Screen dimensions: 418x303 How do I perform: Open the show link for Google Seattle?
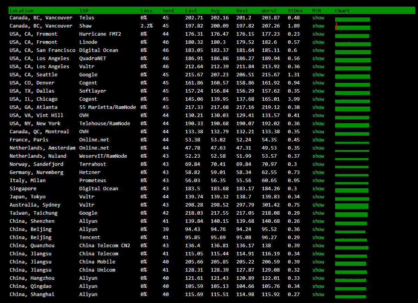click(x=318, y=75)
